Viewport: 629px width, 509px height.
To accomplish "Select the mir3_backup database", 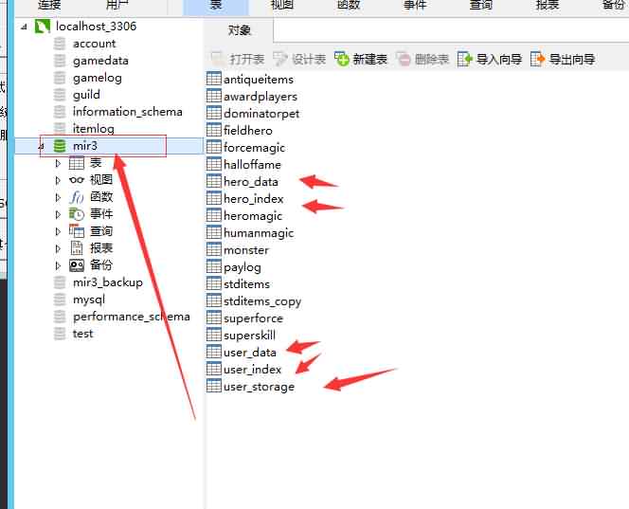I will tap(107, 282).
